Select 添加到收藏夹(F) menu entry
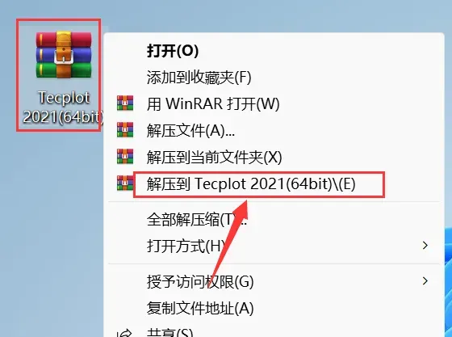The height and width of the screenshot is (337, 452). click(199, 78)
